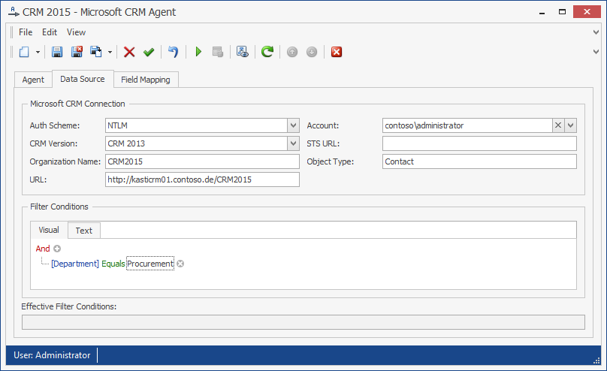Expand the Auth Scheme dropdown
This screenshot has width=607, height=371.
click(x=293, y=125)
